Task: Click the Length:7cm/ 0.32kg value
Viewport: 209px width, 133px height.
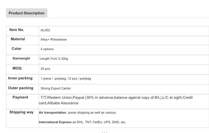Action: pos(54,59)
